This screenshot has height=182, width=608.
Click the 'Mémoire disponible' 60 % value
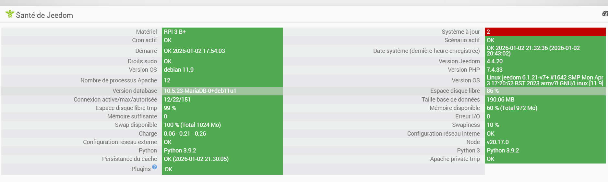(512, 108)
